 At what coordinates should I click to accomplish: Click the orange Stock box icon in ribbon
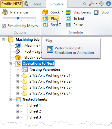(45, 12)
